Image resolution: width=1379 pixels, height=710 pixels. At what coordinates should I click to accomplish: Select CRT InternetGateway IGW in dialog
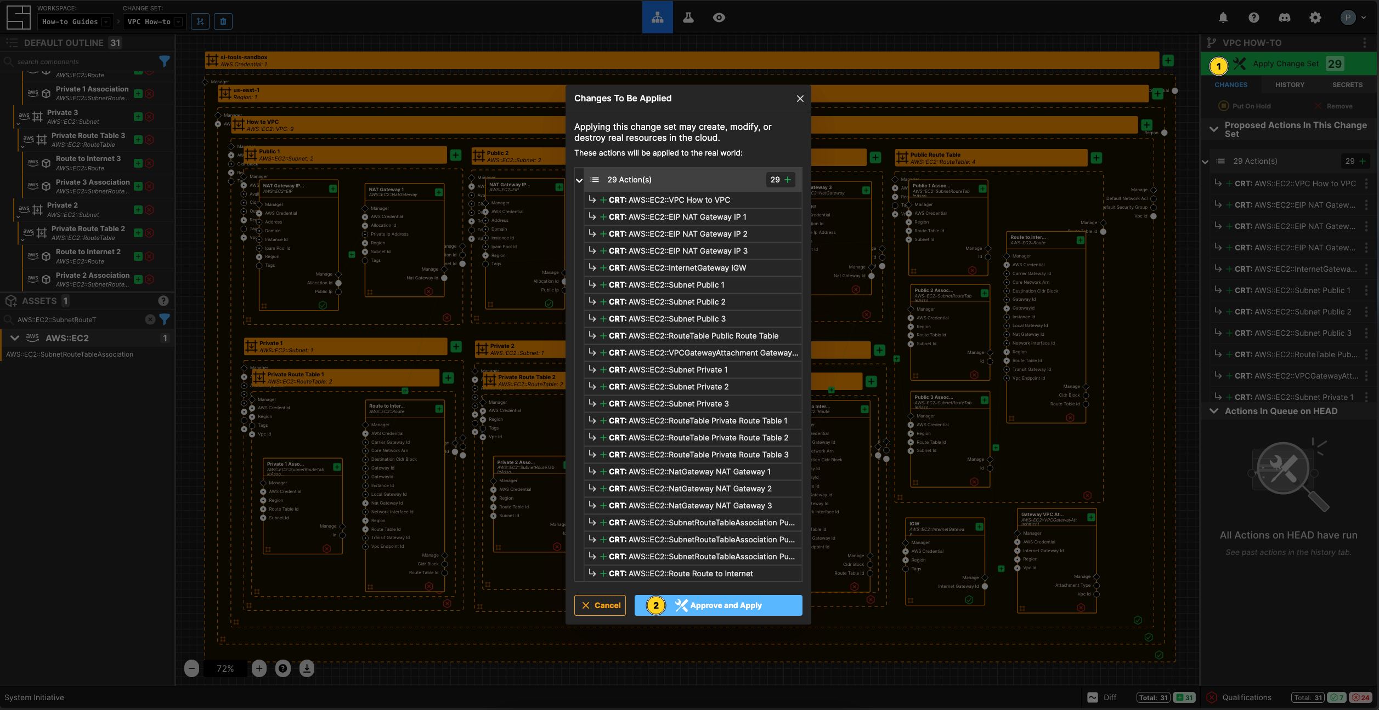[x=693, y=268]
